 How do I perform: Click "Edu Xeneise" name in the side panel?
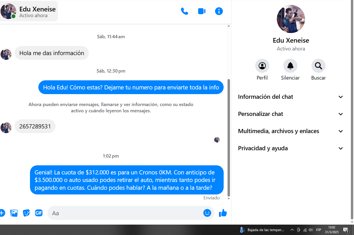pos(291,40)
